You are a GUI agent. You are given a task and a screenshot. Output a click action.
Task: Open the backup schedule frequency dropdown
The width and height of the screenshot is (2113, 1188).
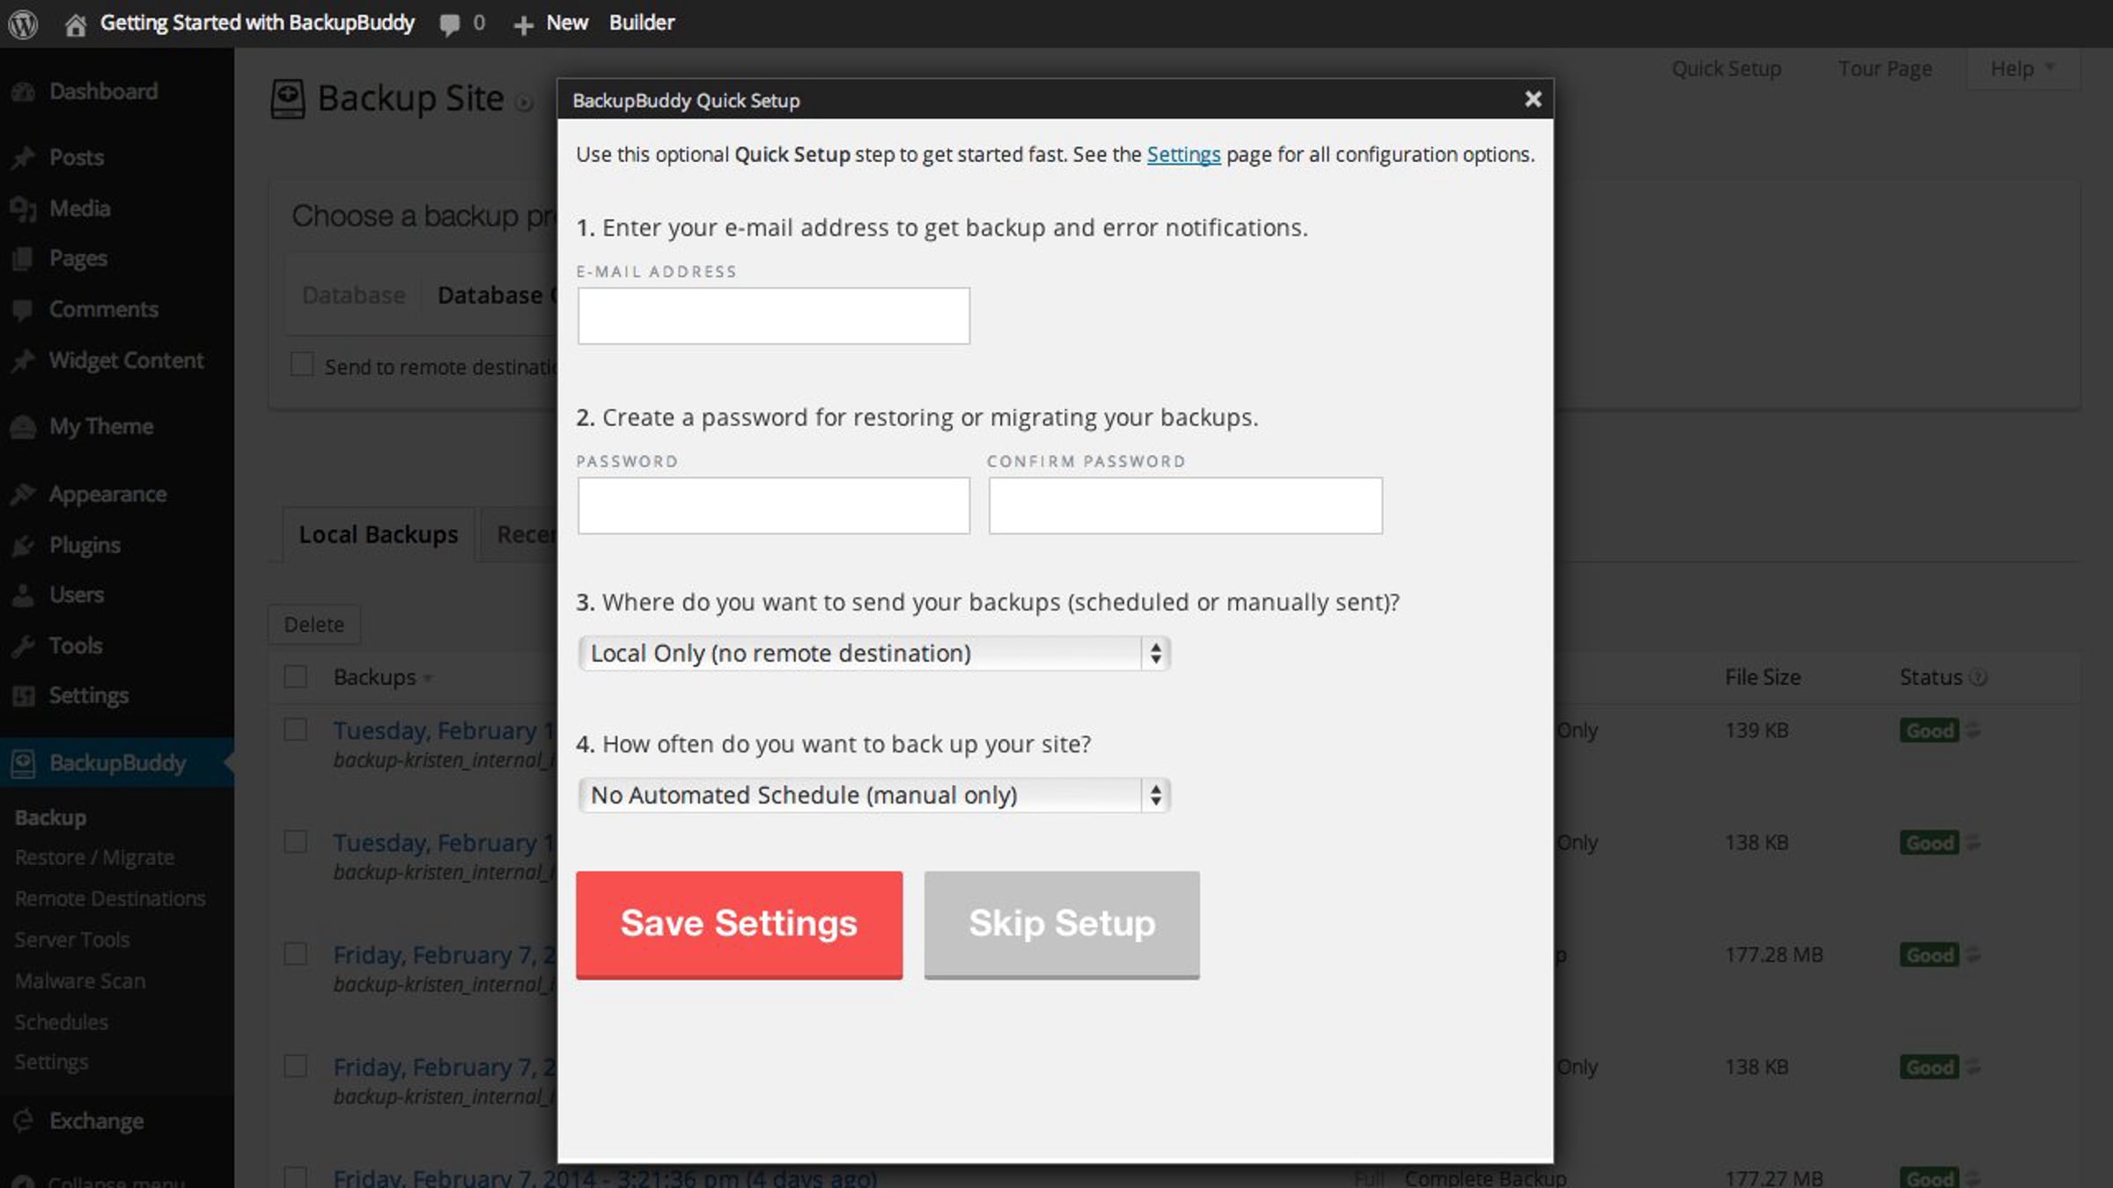click(x=873, y=796)
